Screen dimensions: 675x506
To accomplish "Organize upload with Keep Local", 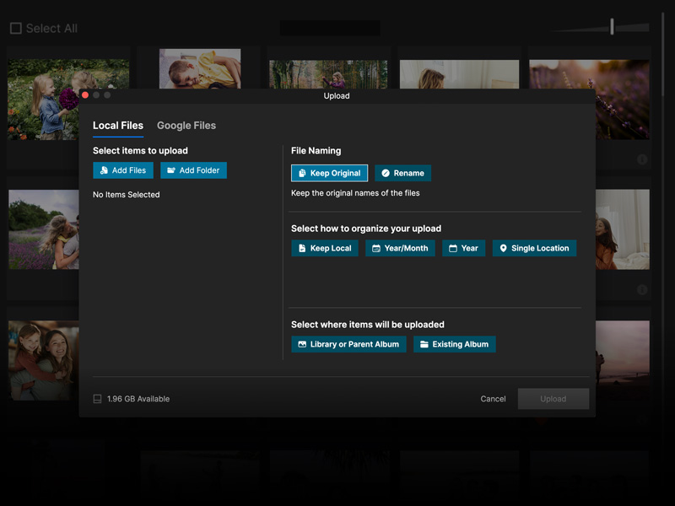I will pos(325,249).
